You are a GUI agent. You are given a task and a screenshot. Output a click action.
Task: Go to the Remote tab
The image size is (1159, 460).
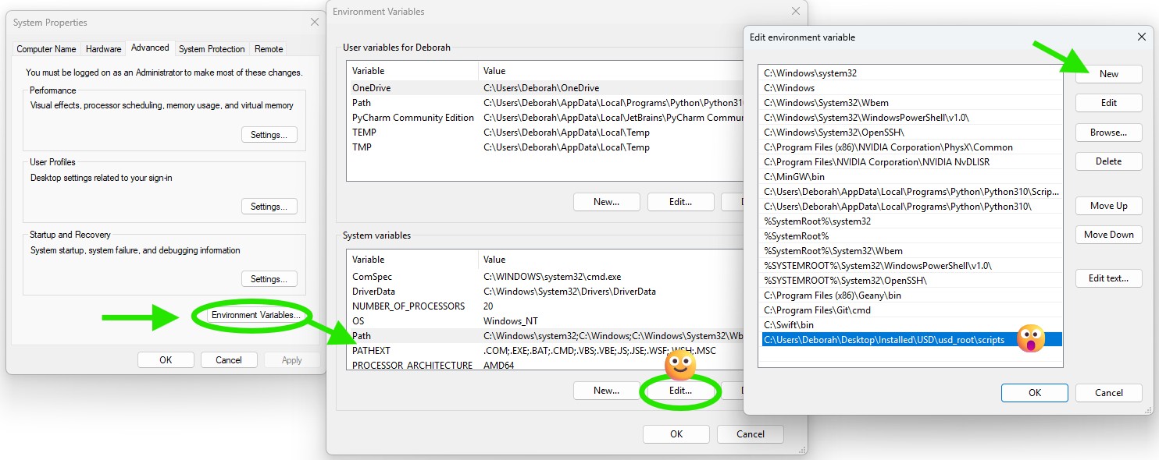pos(269,48)
